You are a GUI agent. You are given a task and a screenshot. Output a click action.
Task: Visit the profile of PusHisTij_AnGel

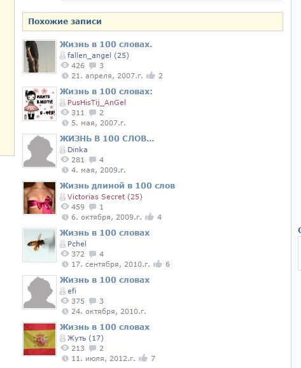coord(97,103)
